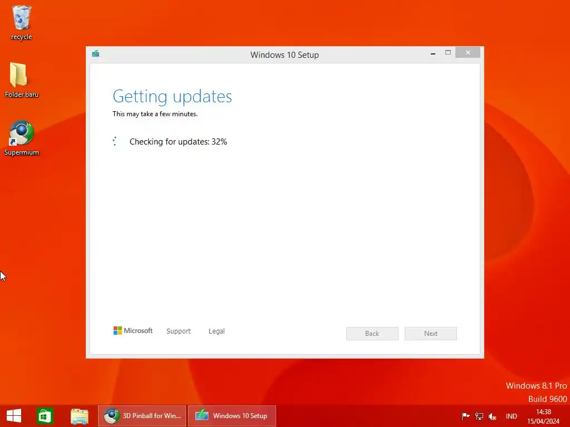Click 'This may take a few minutes.' text

click(155, 114)
